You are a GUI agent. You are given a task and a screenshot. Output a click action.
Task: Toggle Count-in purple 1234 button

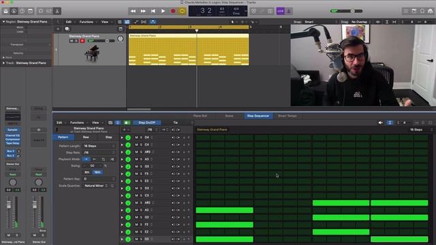(x=280, y=11)
